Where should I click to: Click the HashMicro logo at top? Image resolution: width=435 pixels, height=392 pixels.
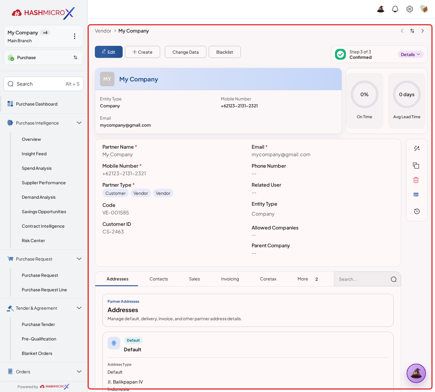pyautogui.click(x=43, y=13)
